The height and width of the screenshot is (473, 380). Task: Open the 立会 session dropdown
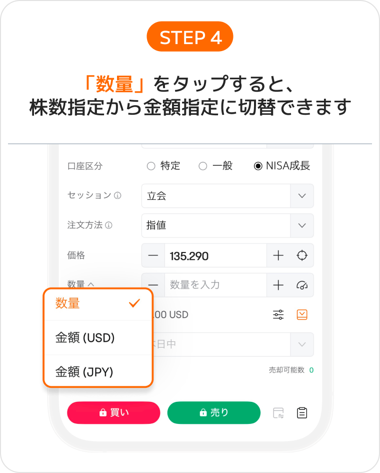pos(227,196)
